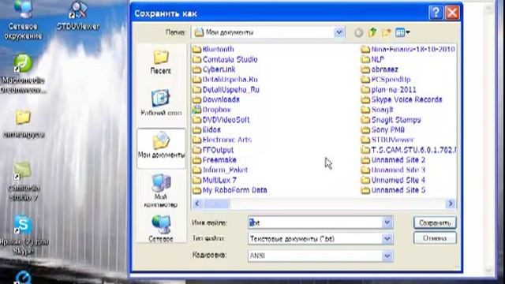Viewport: 505px width, 284px height.
Task: Select the obrasez folder
Action: coord(380,69)
